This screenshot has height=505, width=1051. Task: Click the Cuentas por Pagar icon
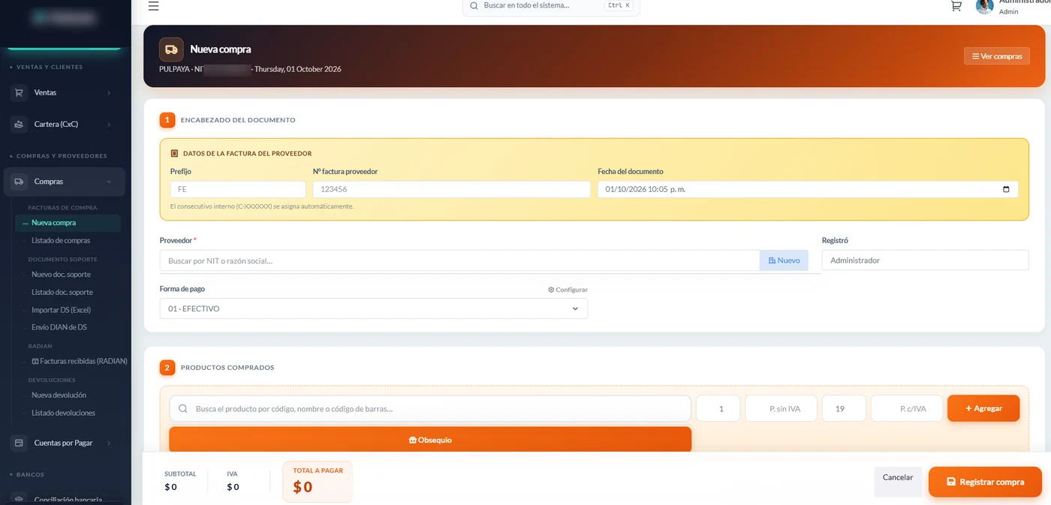coord(19,443)
